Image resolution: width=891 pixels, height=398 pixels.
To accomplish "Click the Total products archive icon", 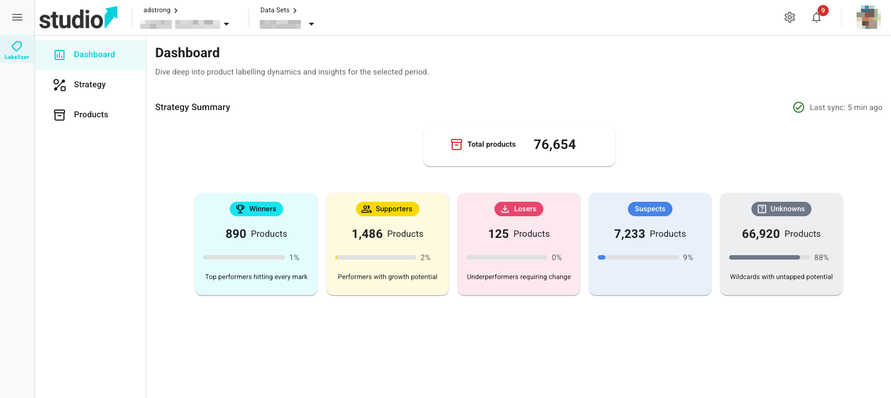I will (457, 145).
